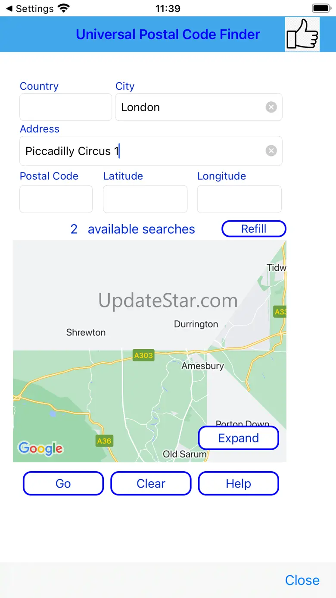Select the Postal Code field
The width and height of the screenshot is (336, 598).
pyautogui.click(x=56, y=199)
